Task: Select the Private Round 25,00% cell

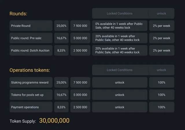Action: click(x=61, y=26)
